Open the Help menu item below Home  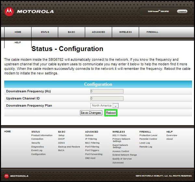tap(18, 42)
